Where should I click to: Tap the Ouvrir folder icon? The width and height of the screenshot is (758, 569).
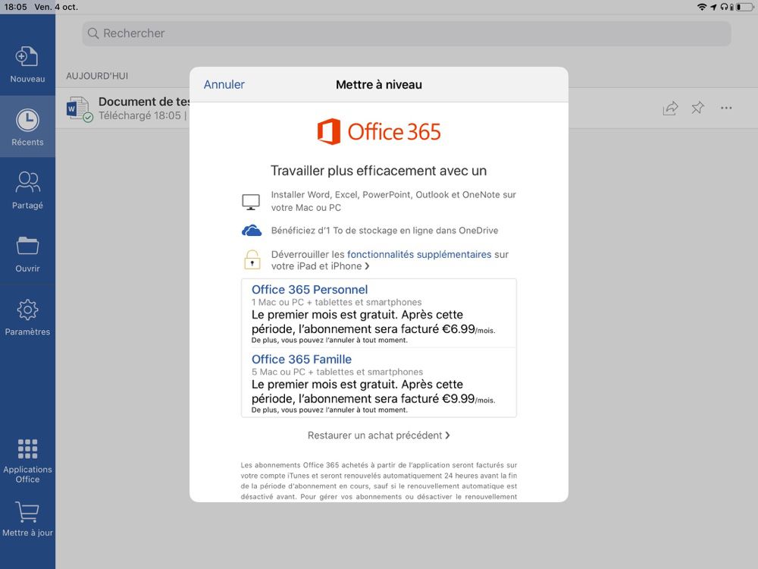coord(27,246)
